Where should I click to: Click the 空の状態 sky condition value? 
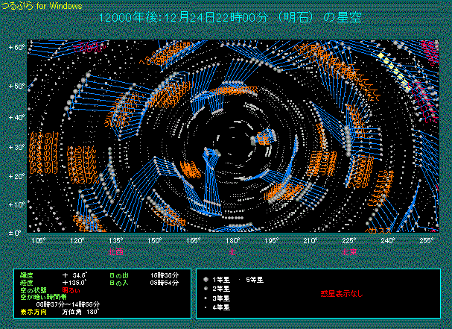tap(71, 290)
